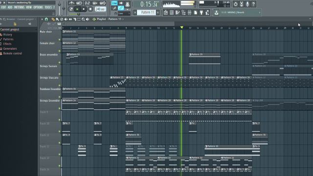
Task: Select the Slice tool in Playlist
Action: click(x=75, y=19)
